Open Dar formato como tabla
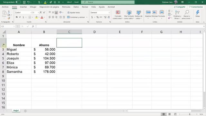Screen dimensions: 206x116 pyautogui.click(x=129, y=15)
